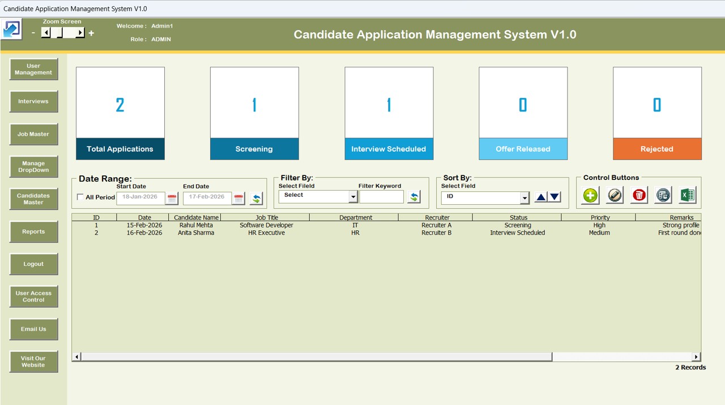This screenshot has width=725, height=405.
Task: Sort ascending with the up triangle
Action: coord(541,197)
